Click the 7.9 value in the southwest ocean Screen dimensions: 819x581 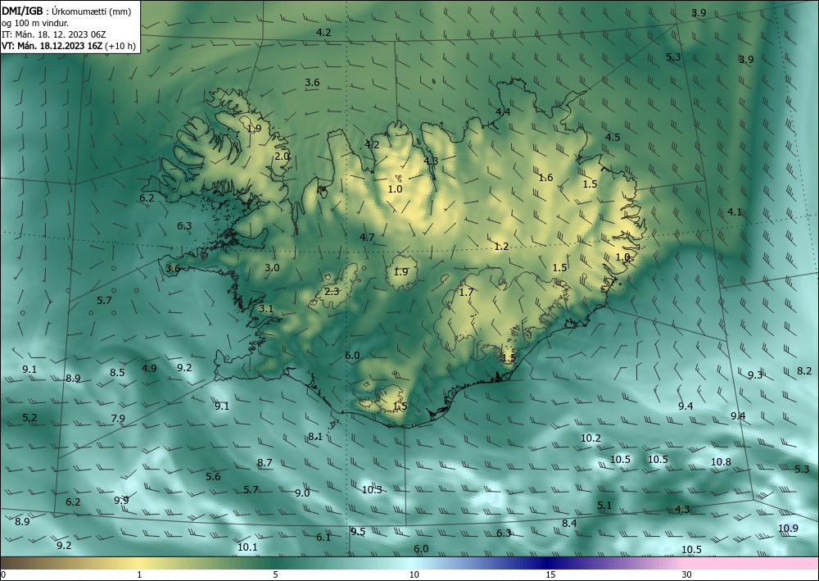pyautogui.click(x=118, y=419)
